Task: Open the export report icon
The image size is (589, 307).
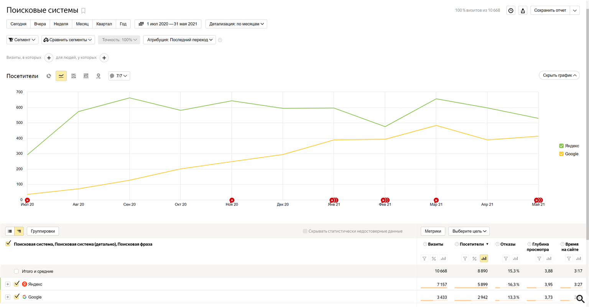Action: click(x=523, y=11)
